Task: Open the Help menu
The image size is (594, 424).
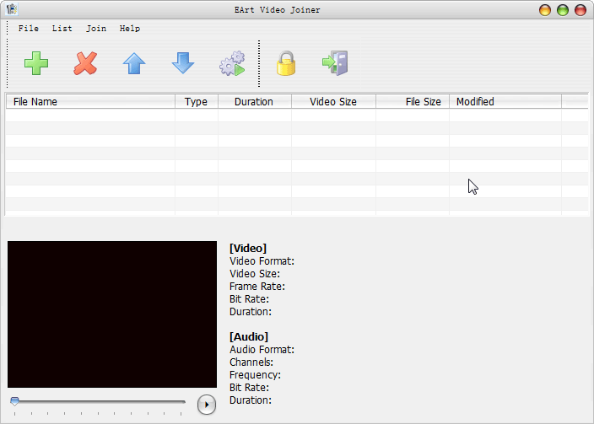Action: pos(130,29)
